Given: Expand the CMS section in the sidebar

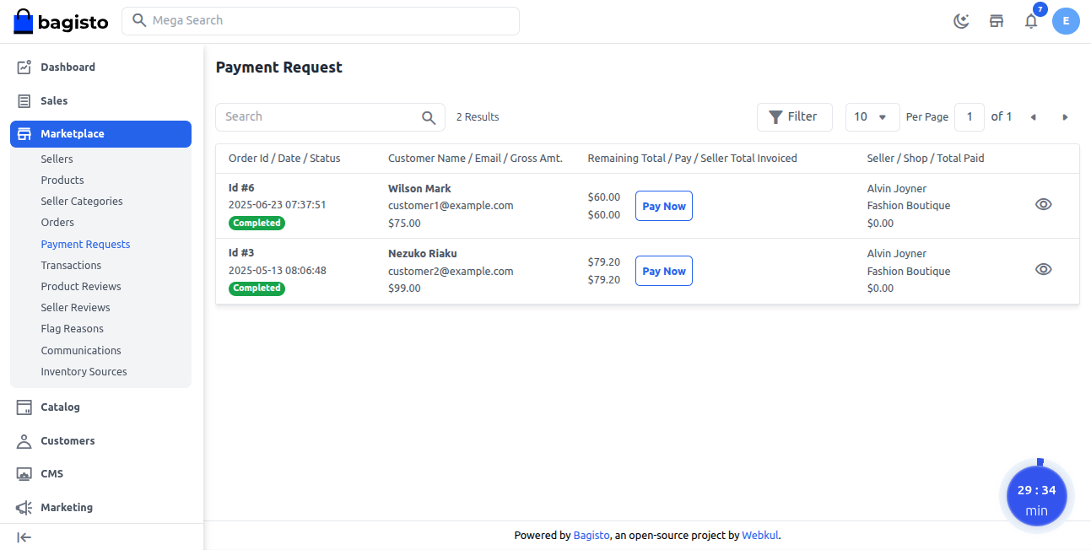Looking at the screenshot, I should (x=23, y=473).
